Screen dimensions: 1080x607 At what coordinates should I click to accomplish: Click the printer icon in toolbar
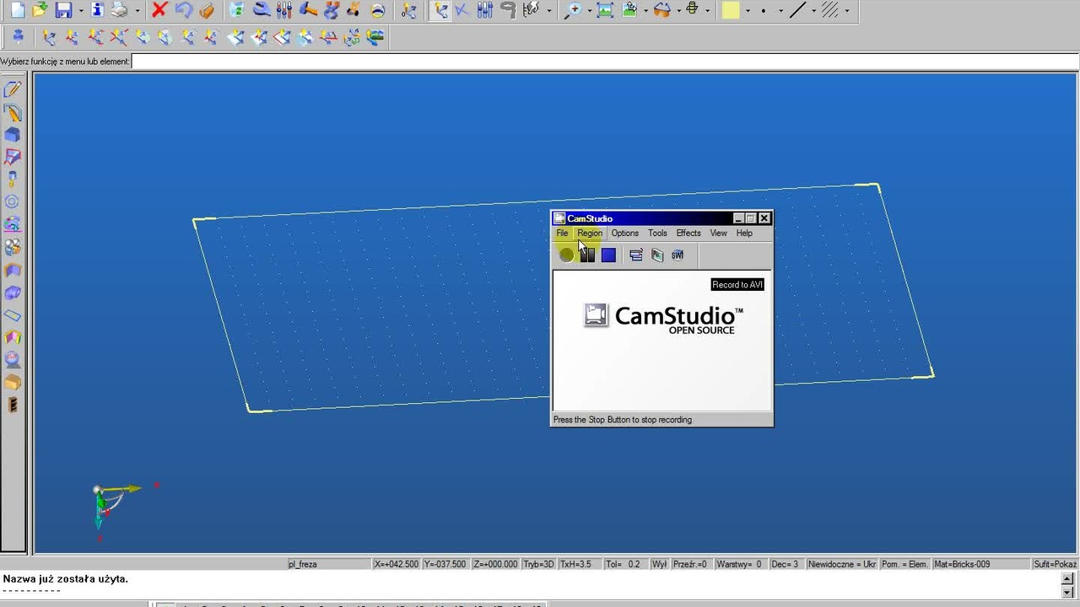[119, 10]
